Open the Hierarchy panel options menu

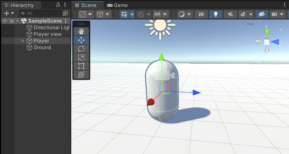point(65,5)
